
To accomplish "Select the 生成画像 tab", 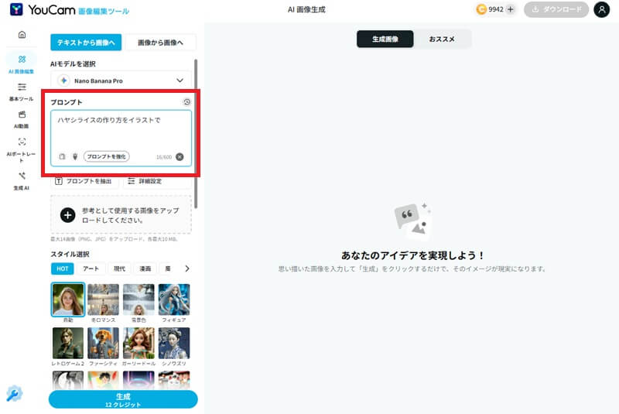I will tap(385, 39).
